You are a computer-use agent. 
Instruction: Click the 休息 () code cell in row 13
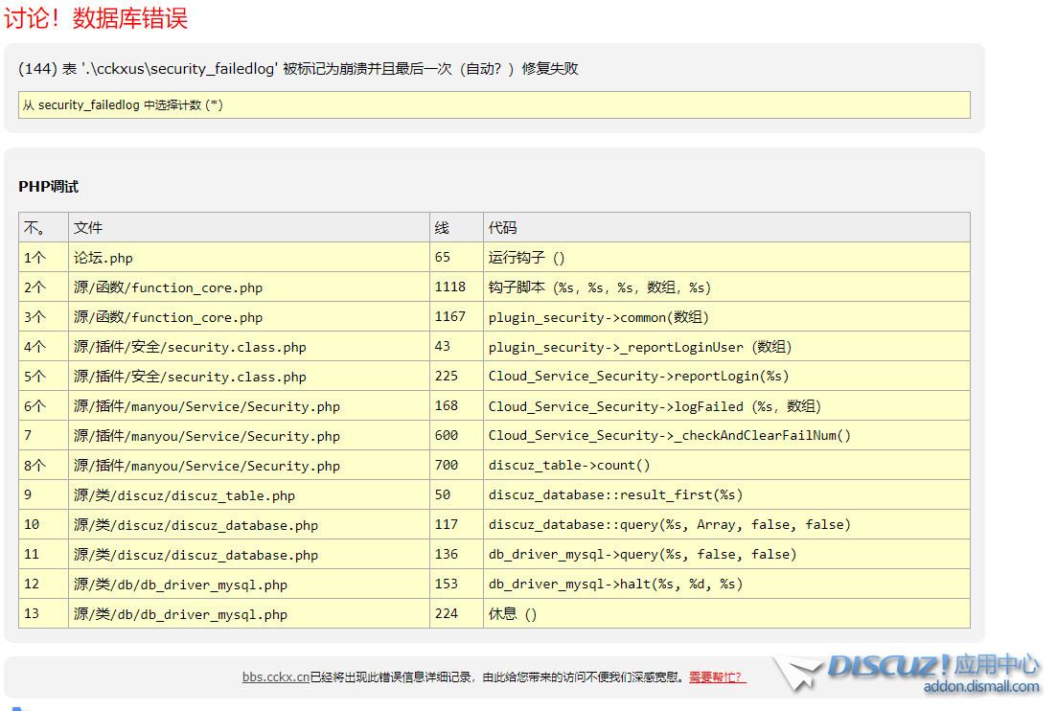point(513,614)
